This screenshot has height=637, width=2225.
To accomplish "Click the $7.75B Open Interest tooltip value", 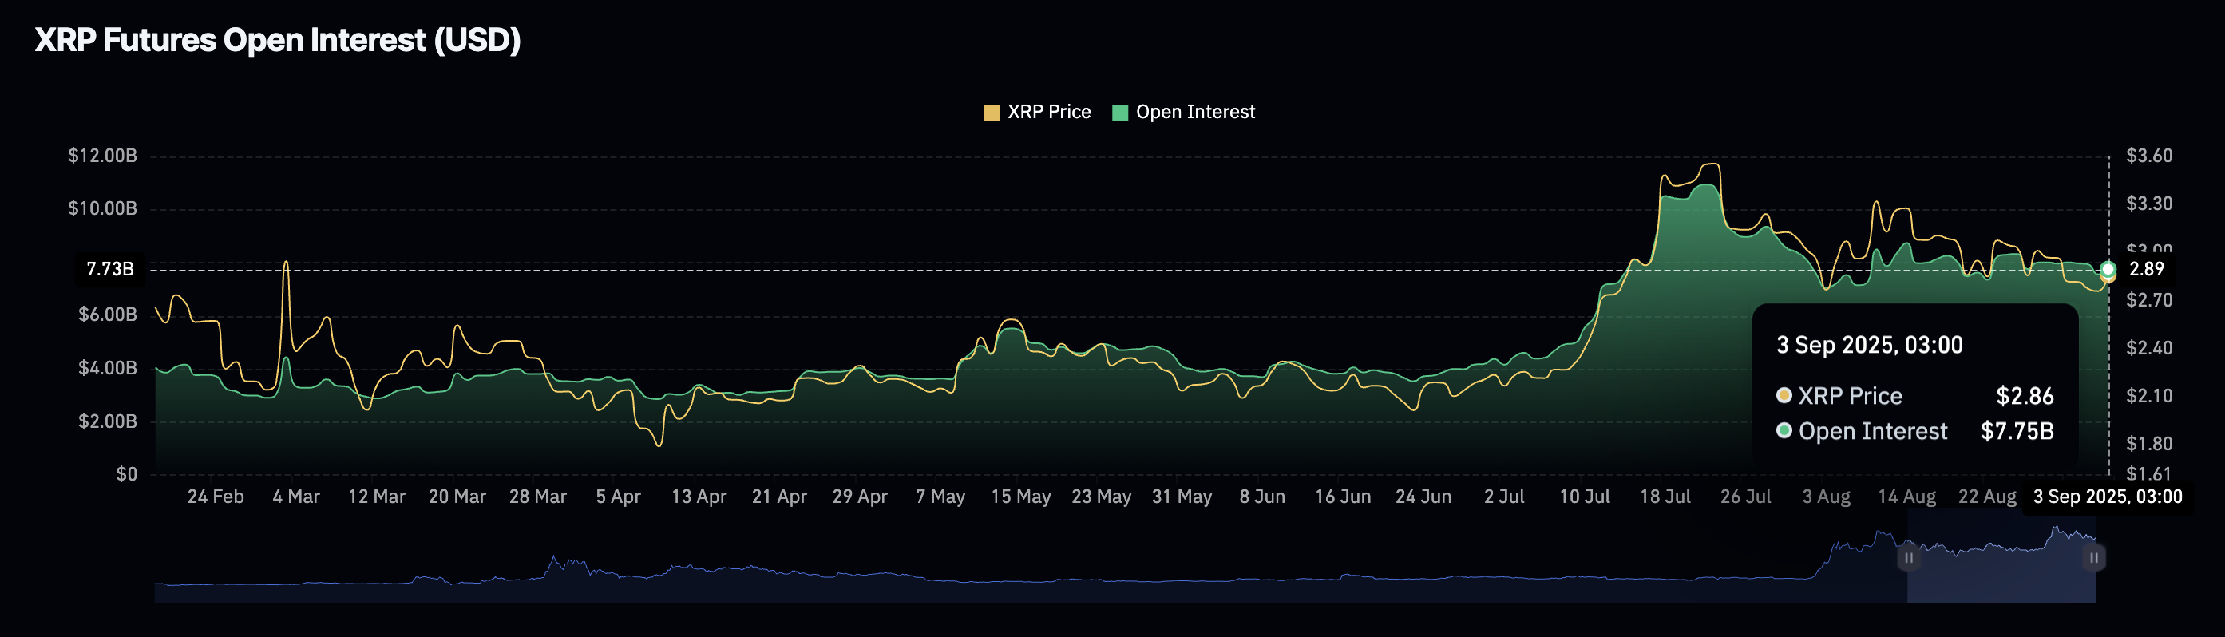I will click(x=2017, y=432).
